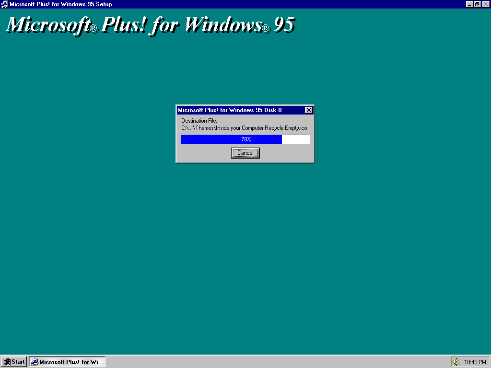Close the Microsoft Plus! Setup window

click(x=486, y=4)
